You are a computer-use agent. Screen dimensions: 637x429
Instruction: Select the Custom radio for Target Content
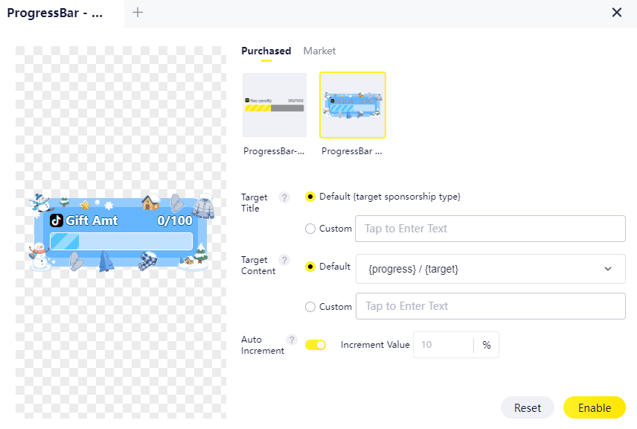click(310, 306)
